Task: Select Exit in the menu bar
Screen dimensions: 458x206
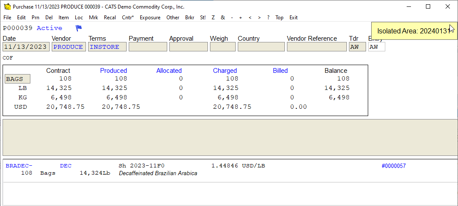Action: point(293,18)
